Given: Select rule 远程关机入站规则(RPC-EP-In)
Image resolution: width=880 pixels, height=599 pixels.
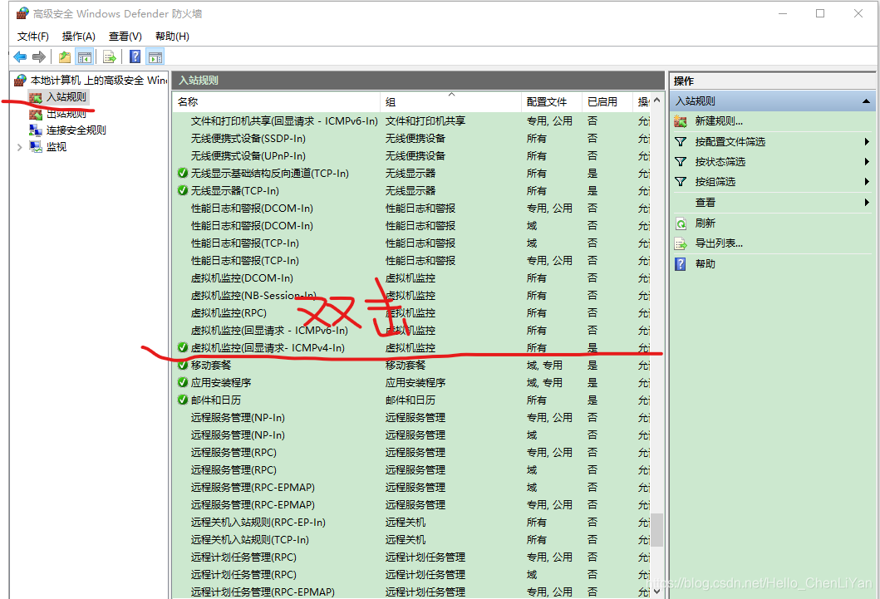Looking at the screenshot, I should coord(258,523).
